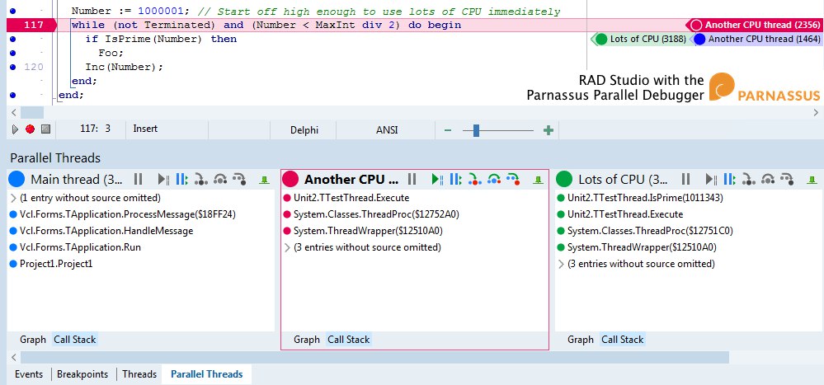Image resolution: width=824 pixels, height=385 pixels.
Task: Pause the Another CPU thread
Action: coord(412,180)
